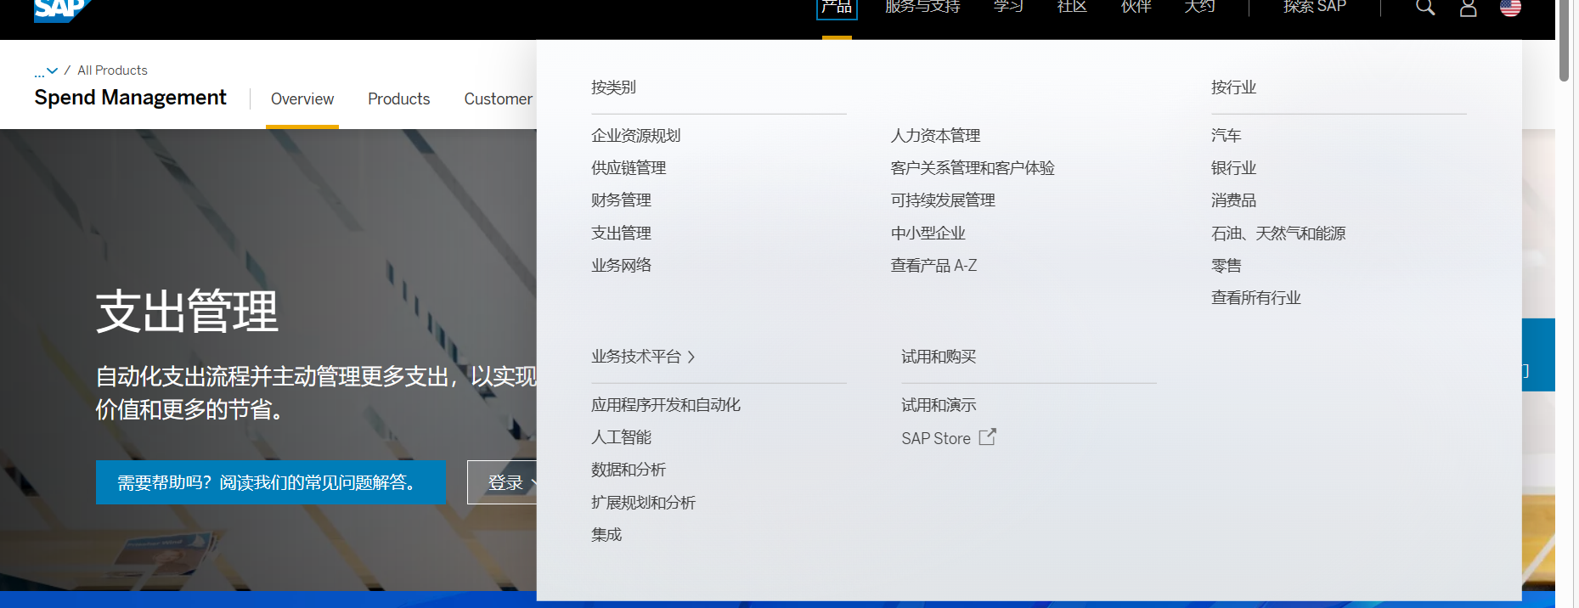Open 数据和分析 link
This screenshot has height=608, width=1579.
pos(629,470)
